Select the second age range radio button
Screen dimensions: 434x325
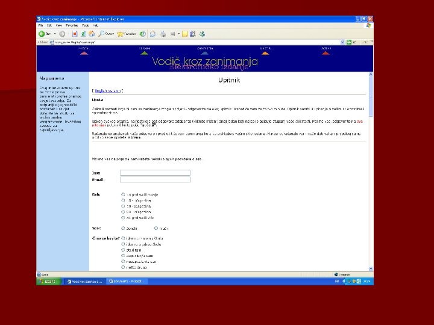coord(123,200)
